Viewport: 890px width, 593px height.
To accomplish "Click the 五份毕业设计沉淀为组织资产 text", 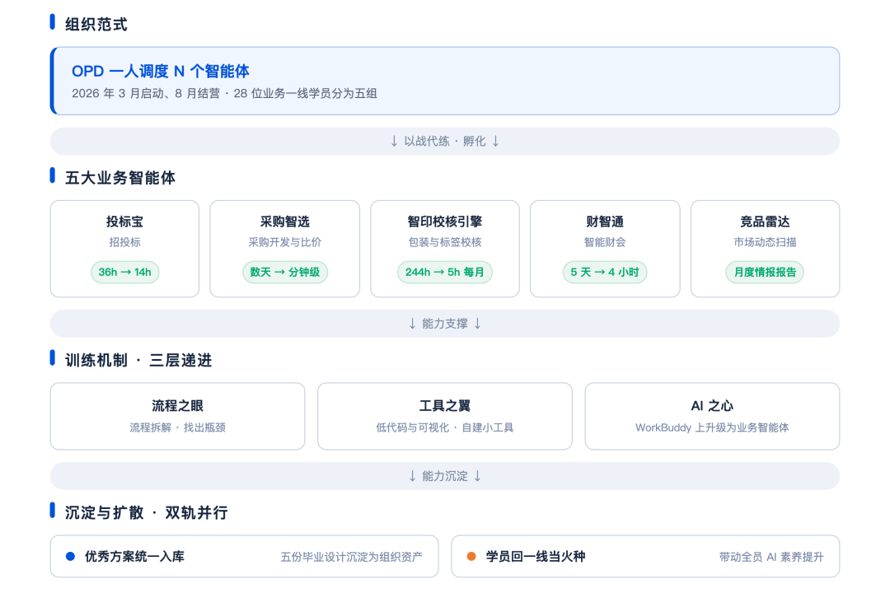I will pos(351,557).
